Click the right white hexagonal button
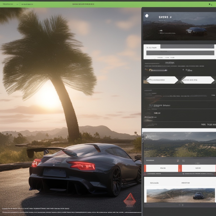The height and width of the screenshot is (216, 216). click(x=198, y=80)
